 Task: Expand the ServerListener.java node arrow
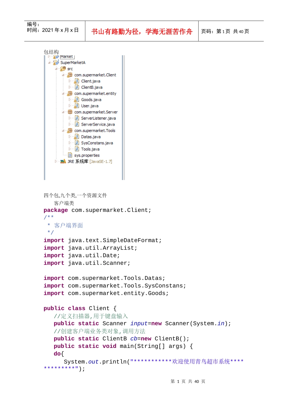click(70, 118)
